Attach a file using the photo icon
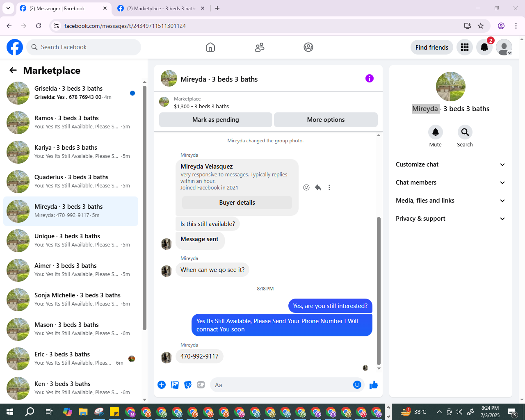This screenshot has width=525, height=420. click(175, 385)
